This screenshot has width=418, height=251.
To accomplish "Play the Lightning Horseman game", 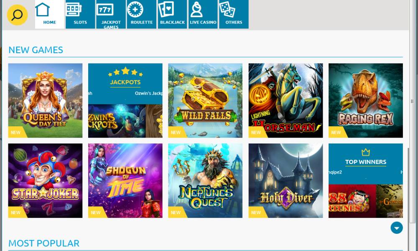I will coord(285,100).
